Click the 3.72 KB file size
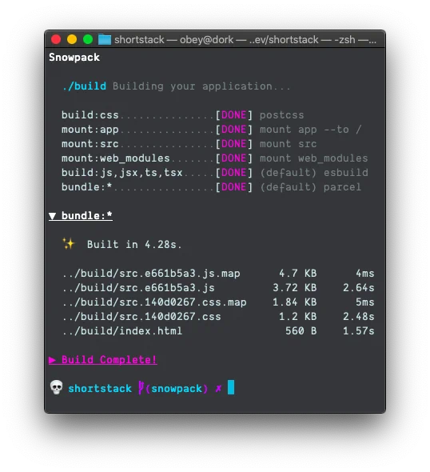Viewport: 430px width, 472px height. 295,288
